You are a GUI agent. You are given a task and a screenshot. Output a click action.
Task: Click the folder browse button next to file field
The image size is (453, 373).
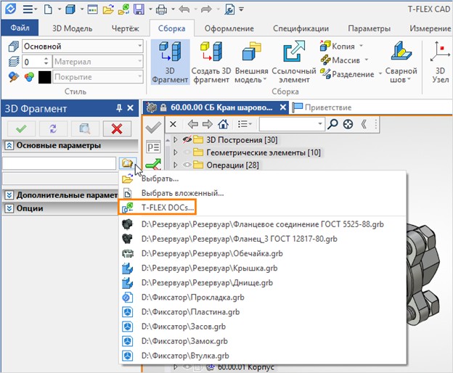(x=128, y=163)
